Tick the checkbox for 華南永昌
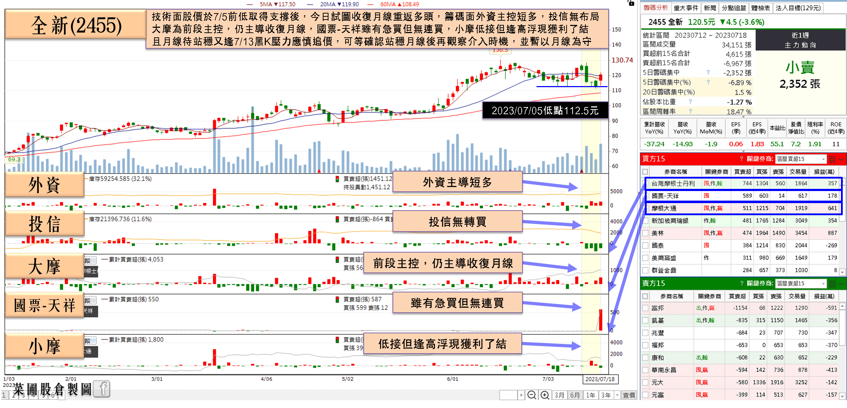847x408 pixels. (x=645, y=370)
